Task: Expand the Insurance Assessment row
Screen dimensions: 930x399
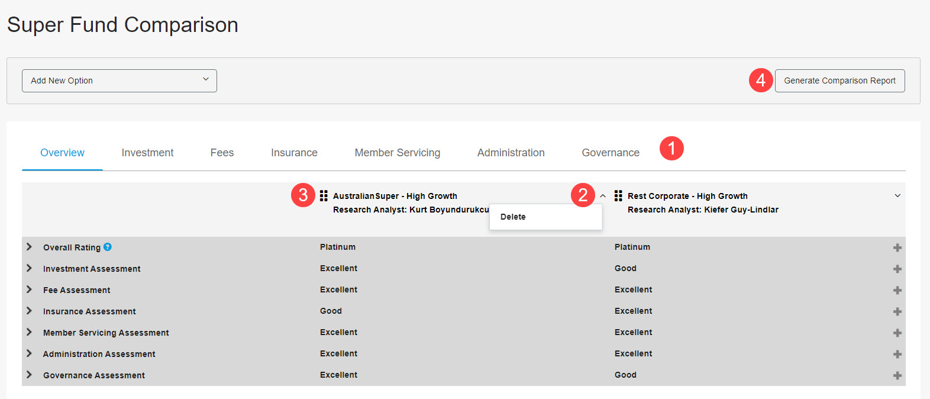Action: pyautogui.click(x=29, y=311)
